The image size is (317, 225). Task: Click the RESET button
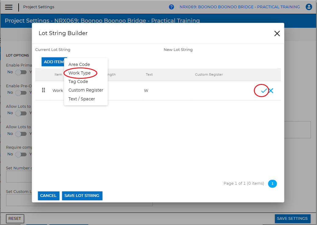(15, 219)
